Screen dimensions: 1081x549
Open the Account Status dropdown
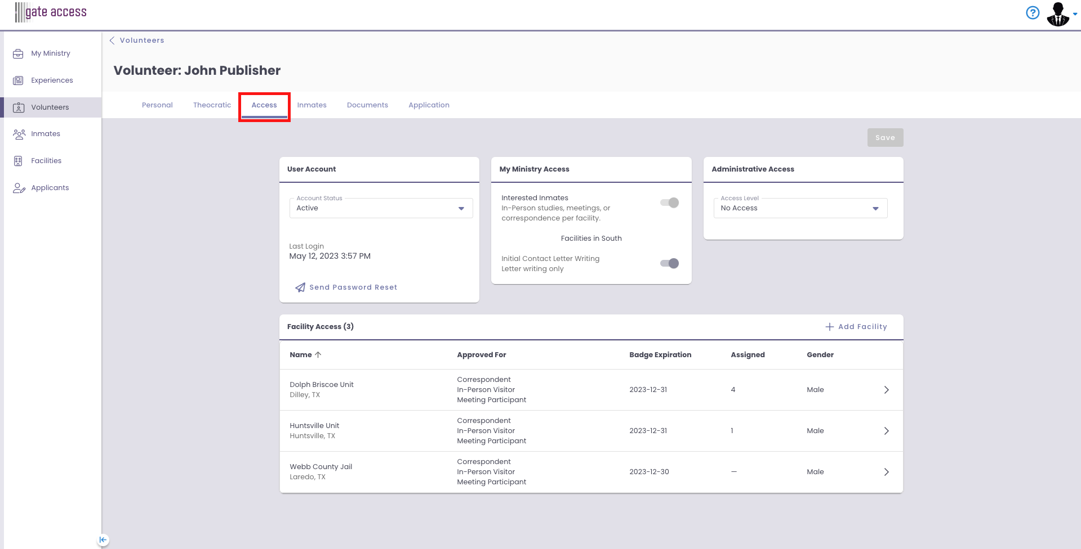point(381,208)
